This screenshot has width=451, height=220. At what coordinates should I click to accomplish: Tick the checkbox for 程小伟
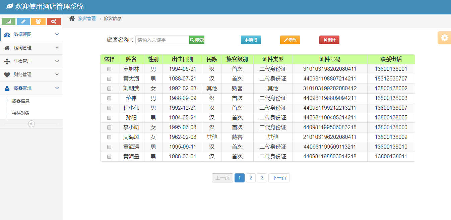coord(109,108)
